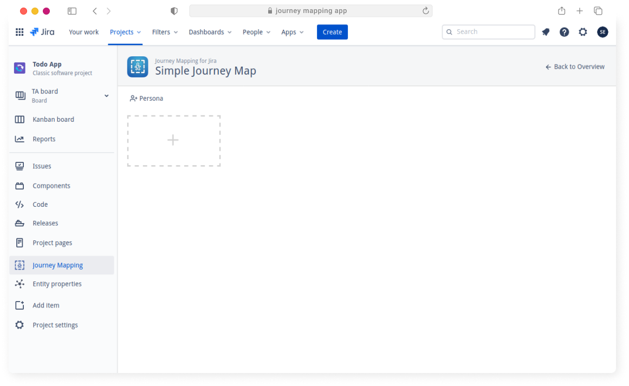
Task: Go forward with the browser forward arrow
Action: tap(109, 11)
